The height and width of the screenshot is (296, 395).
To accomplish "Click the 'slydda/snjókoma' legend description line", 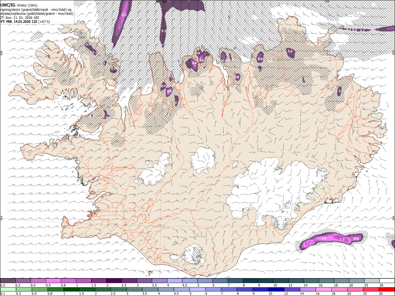I will (37, 13).
